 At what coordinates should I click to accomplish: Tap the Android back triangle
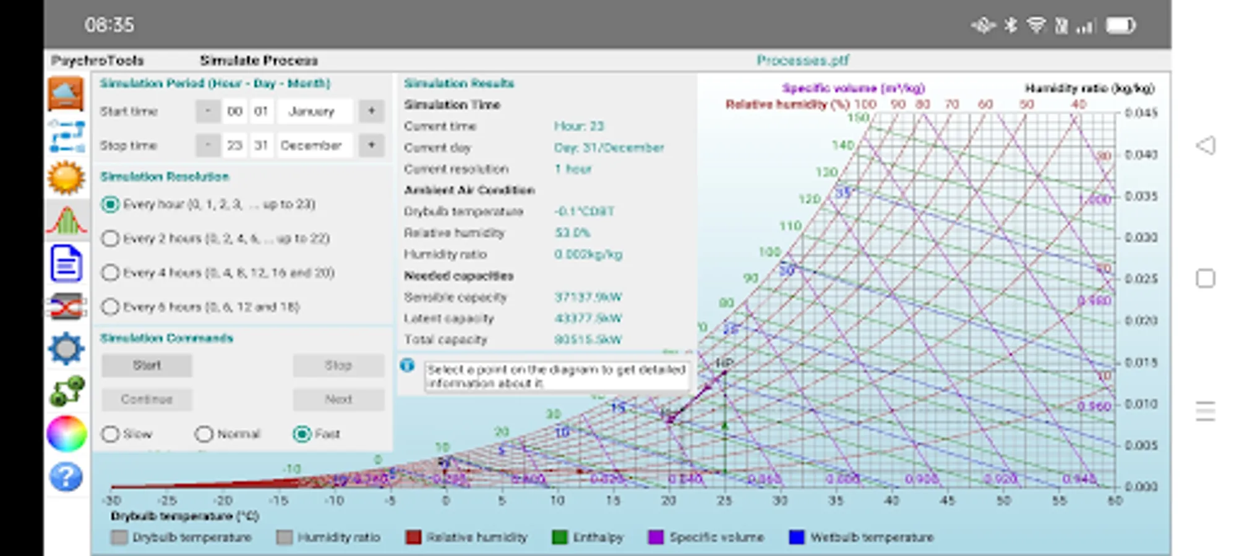pyautogui.click(x=1205, y=146)
